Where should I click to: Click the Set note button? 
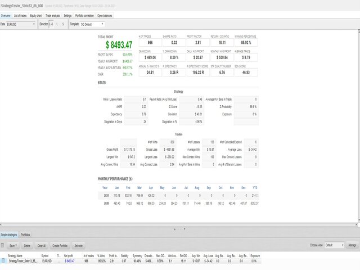[79, 246]
